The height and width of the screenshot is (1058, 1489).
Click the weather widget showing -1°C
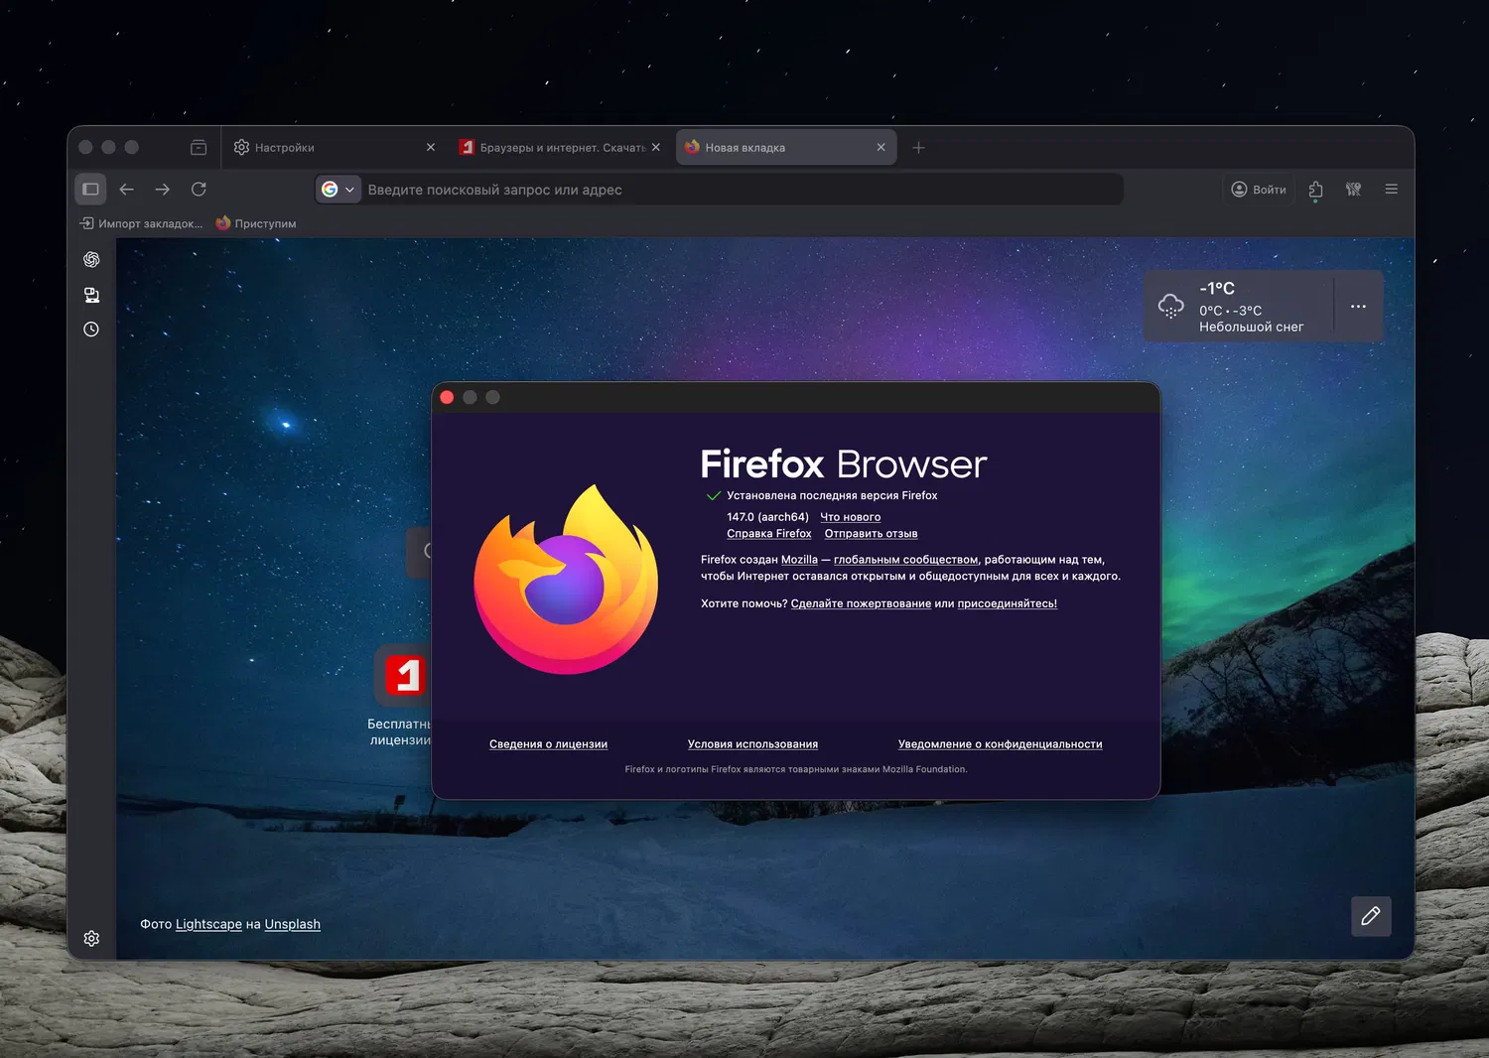pyautogui.click(x=1239, y=307)
